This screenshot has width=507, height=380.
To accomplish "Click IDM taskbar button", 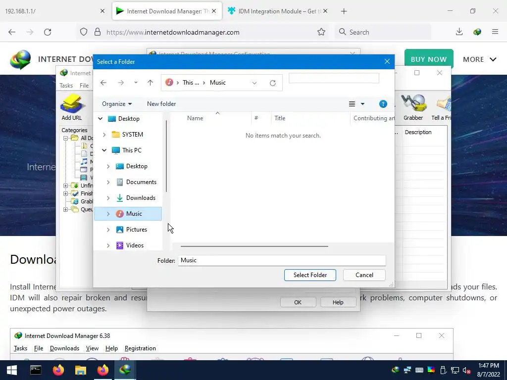I will click(125, 370).
